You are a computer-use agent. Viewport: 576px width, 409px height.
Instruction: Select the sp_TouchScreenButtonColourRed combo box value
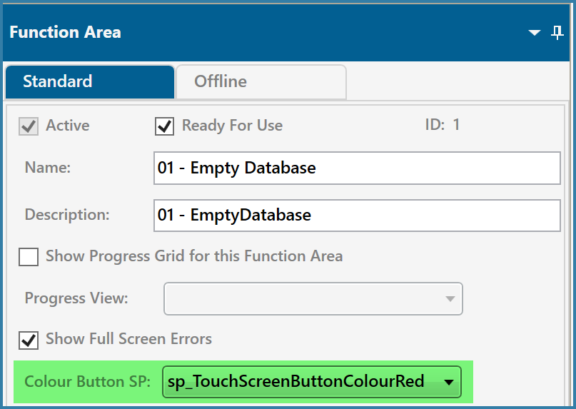311,382
